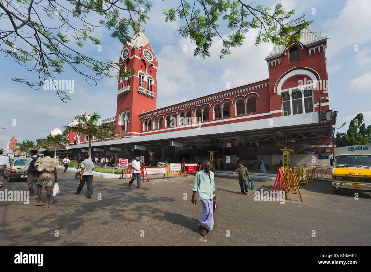Click the alamy logo in bottom bar
The width and height of the screenshot is (371, 272).
coord(29,259)
